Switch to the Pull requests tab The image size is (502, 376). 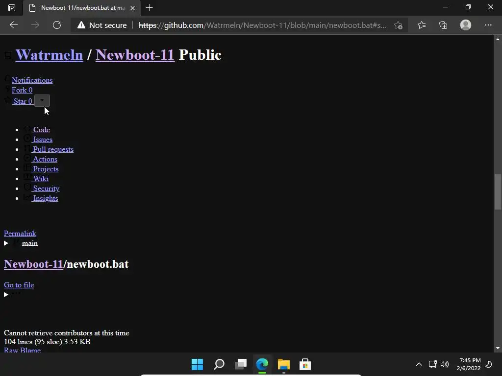point(53,149)
